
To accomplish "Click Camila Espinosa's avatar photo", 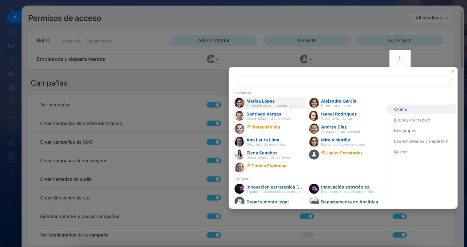I will (x=239, y=167).
